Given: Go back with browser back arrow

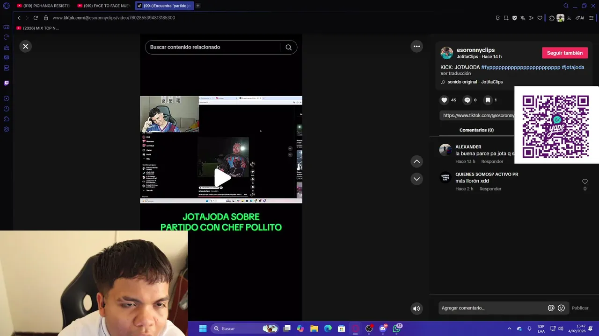Looking at the screenshot, I should click(x=19, y=18).
